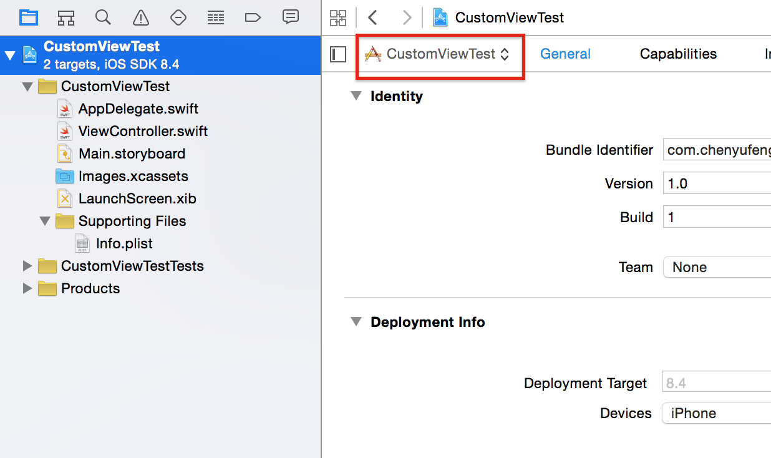
Task: Toggle the projects and targets list sidebar
Action: (x=338, y=54)
